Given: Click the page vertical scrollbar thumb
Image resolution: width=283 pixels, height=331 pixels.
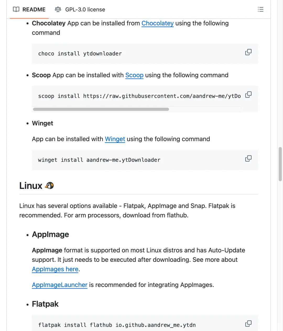Looking at the screenshot, I should pyautogui.click(x=280, y=164).
